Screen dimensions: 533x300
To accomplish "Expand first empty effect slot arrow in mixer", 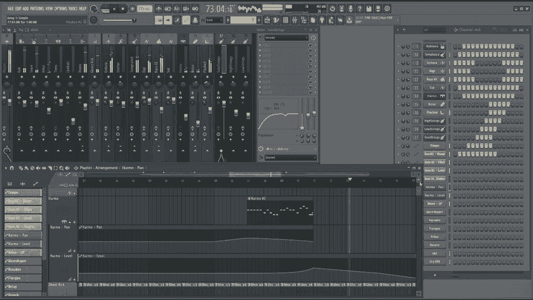I will click(260, 45).
